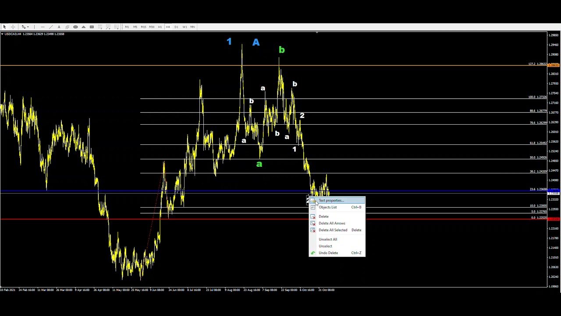Choose the single Unselect menu entry

tap(337, 246)
